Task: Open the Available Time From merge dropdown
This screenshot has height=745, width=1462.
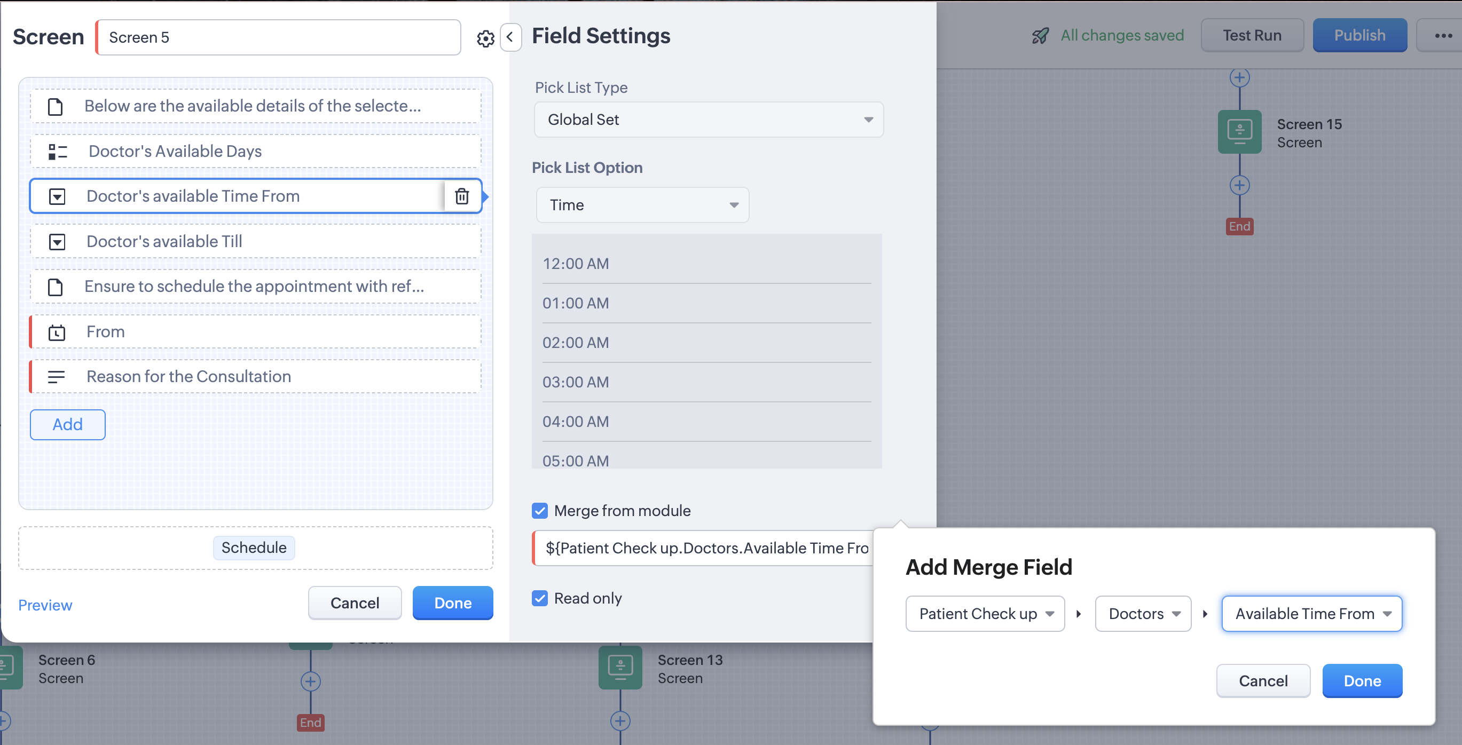Action: tap(1311, 613)
